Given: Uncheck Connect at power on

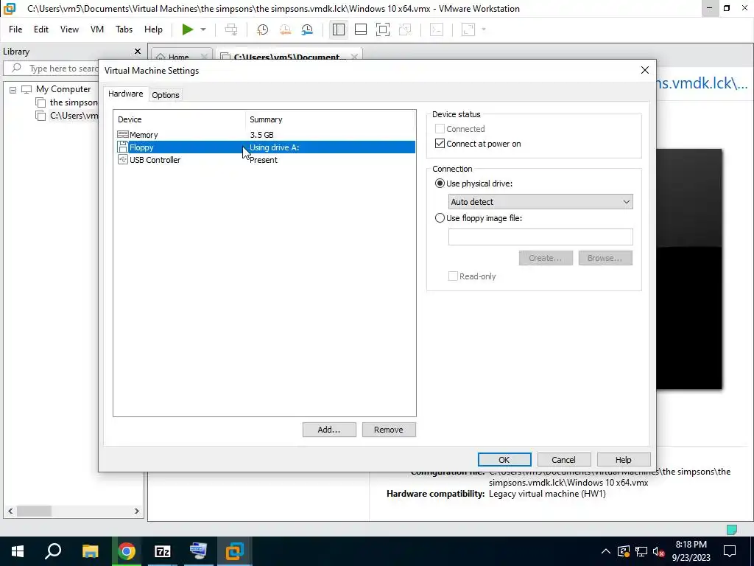Looking at the screenshot, I should [x=440, y=144].
